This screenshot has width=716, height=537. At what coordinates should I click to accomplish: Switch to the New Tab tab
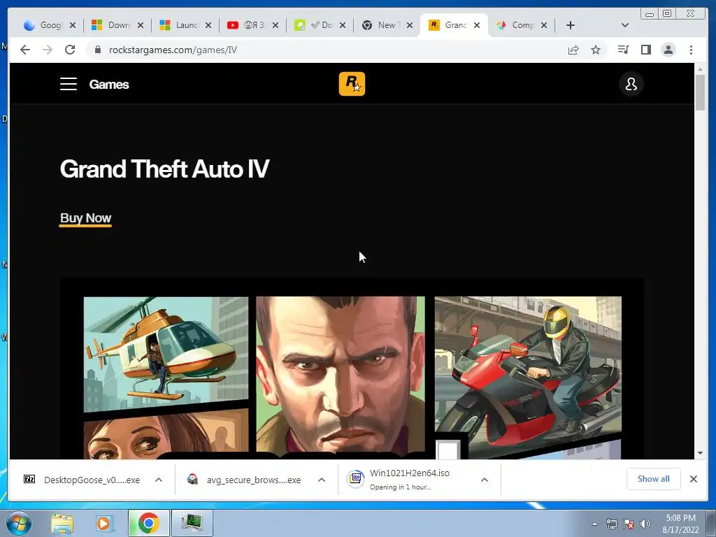382,25
